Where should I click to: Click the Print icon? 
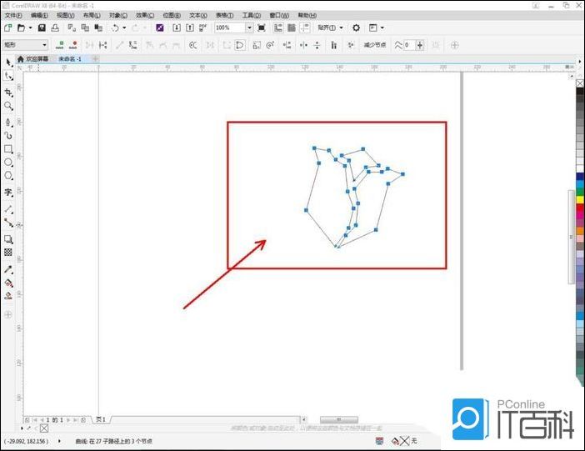(55, 28)
